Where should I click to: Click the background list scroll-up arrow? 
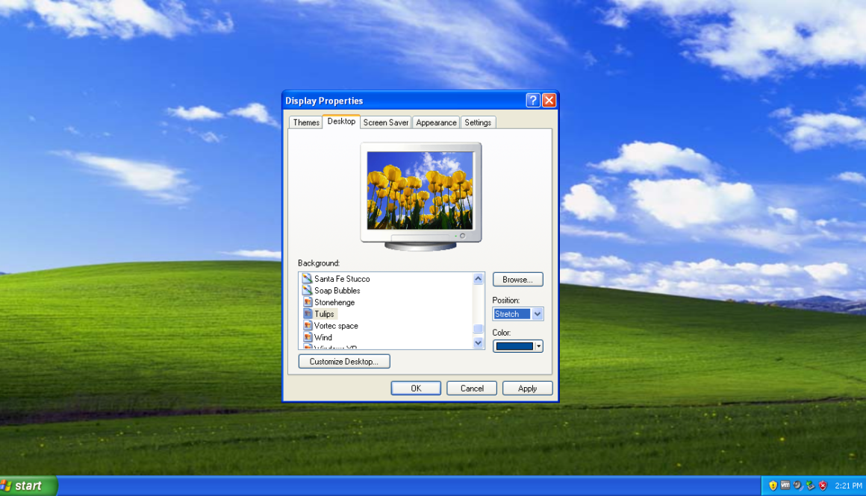(x=479, y=279)
